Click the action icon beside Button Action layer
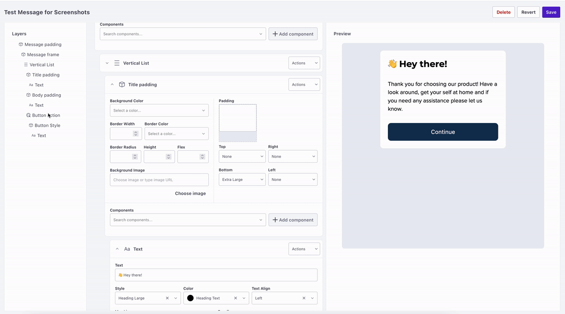 point(28,115)
